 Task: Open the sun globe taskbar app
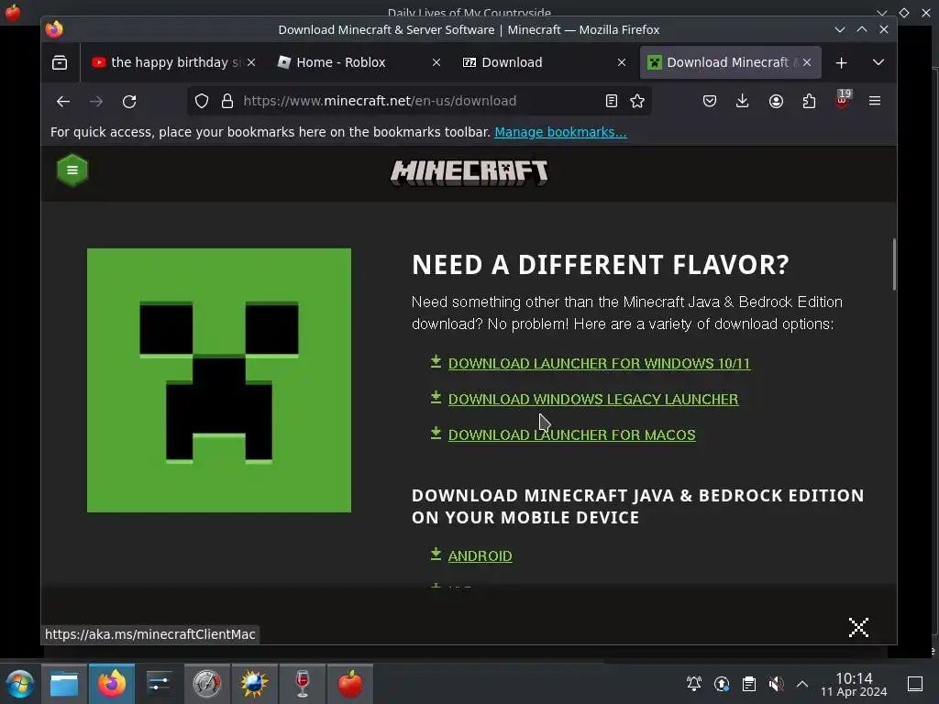(x=255, y=684)
